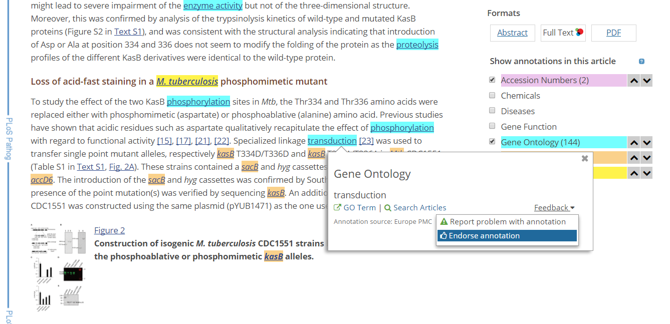Click the annotations help question mark icon

(641, 62)
